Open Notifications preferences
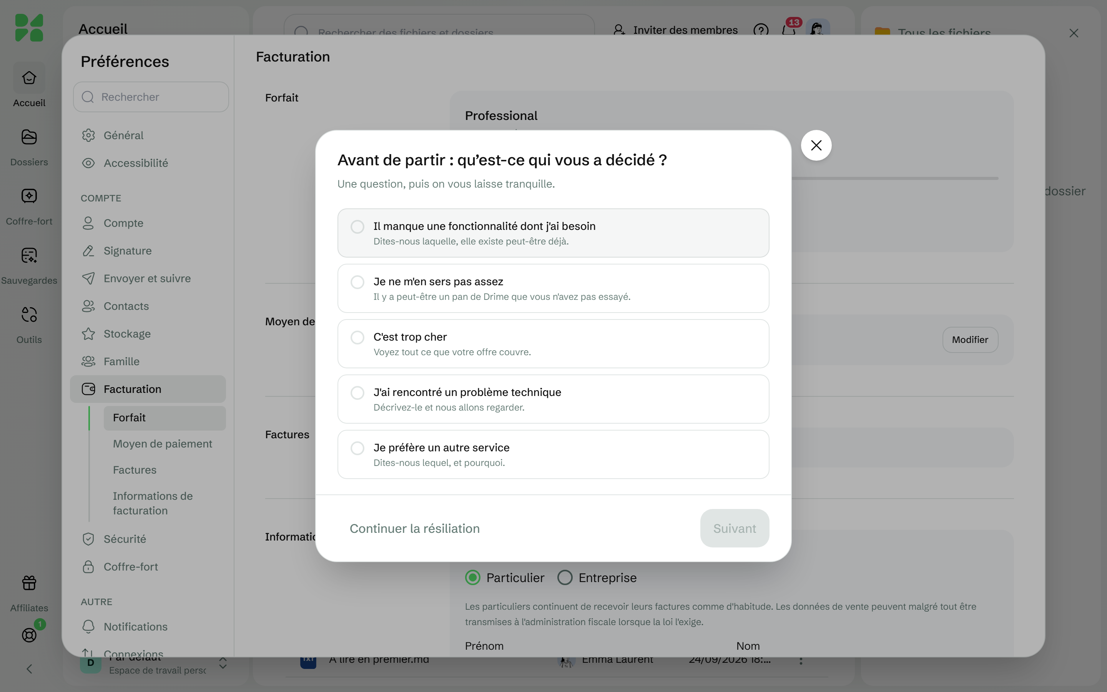Viewport: 1107px width, 692px height. (x=148, y=627)
